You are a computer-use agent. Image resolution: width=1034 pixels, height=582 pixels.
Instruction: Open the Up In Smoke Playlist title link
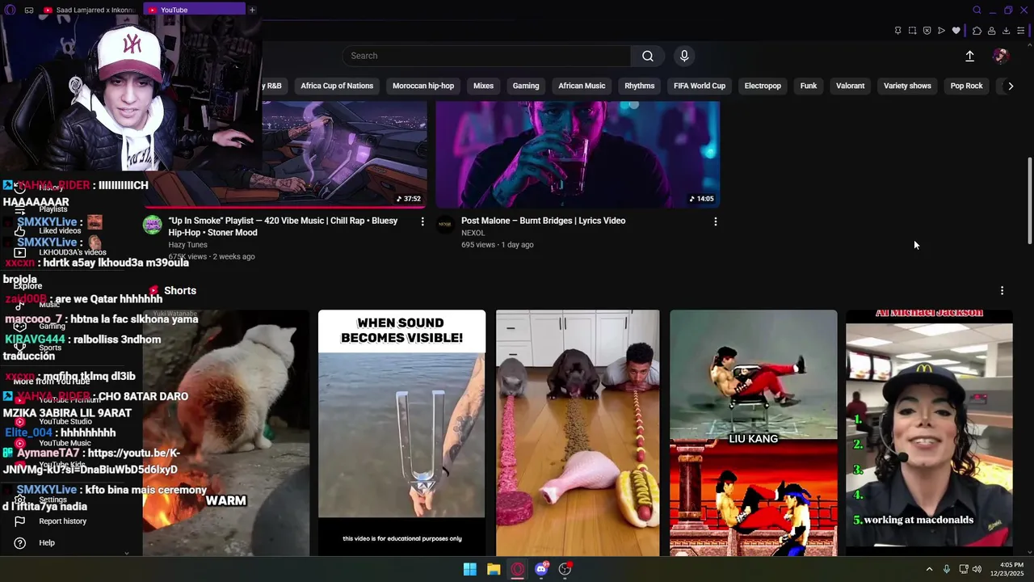283,226
